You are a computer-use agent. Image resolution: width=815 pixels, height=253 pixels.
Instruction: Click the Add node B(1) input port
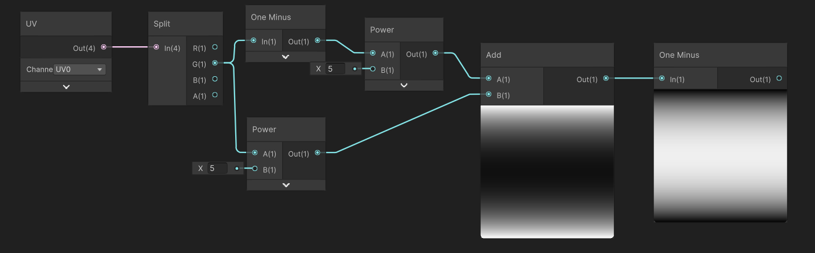[x=489, y=94]
